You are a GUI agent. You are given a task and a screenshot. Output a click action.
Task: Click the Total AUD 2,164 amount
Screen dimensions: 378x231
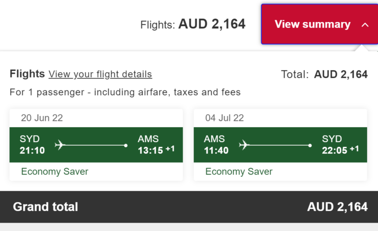tap(341, 74)
